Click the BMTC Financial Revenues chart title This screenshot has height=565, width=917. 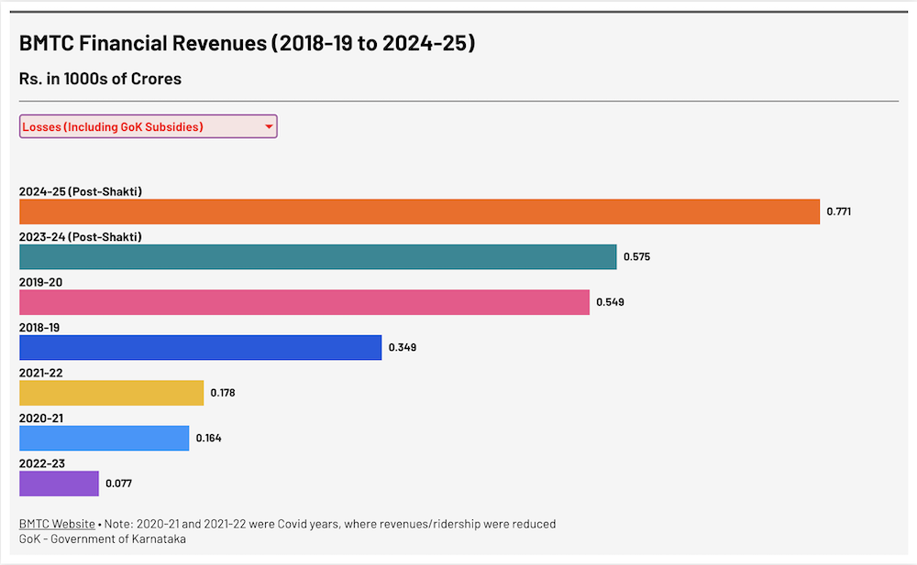click(247, 43)
